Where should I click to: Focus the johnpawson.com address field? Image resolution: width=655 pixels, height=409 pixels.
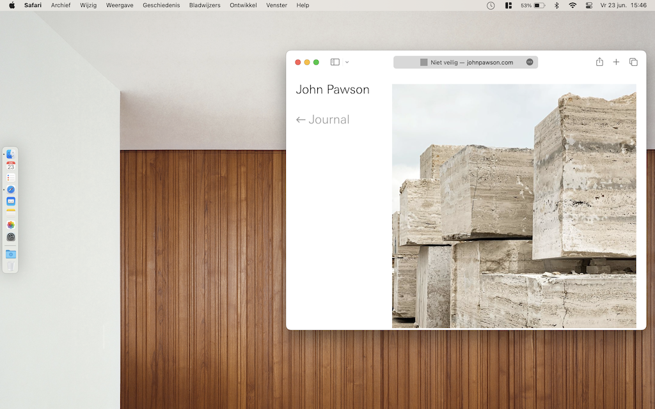(466, 62)
